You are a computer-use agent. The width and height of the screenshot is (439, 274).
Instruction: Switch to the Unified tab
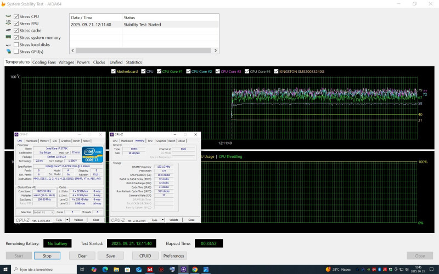pos(116,62)
